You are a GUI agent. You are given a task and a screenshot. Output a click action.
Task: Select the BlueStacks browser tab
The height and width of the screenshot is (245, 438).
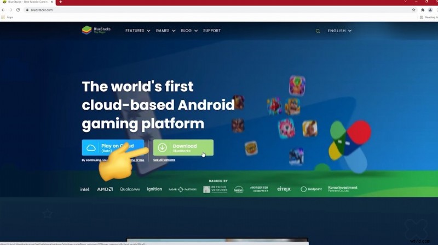point(27,2)
